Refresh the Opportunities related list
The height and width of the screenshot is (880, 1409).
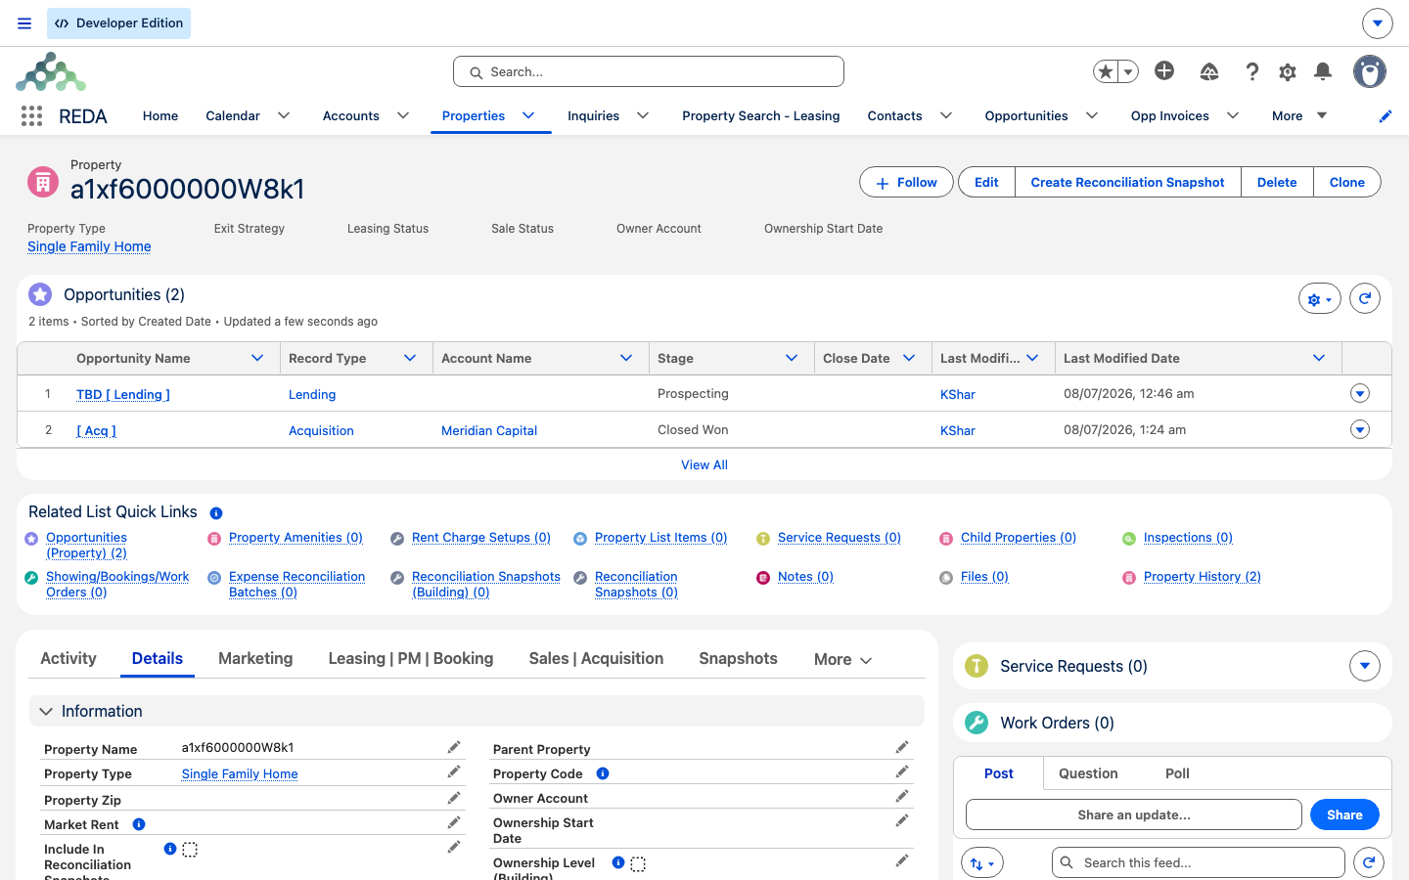[x=1365, y=298]
